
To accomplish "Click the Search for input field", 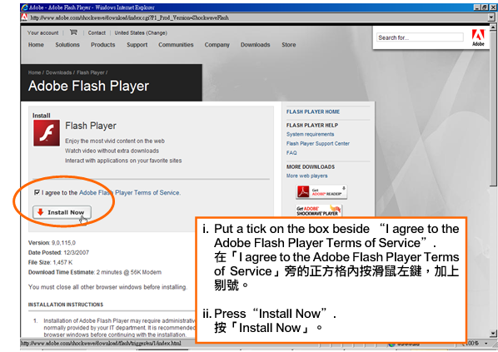I will pyautogui.click(x=420, y=37).
